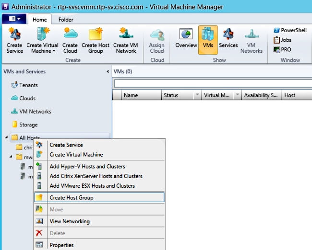Collapse the mw host group node
312x250 pixels.
pyautogui.click(x=11, y=157)
